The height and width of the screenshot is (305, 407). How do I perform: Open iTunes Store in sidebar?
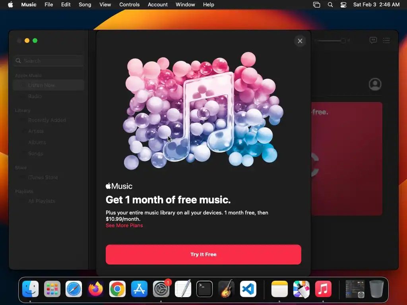click(x=49, y=178)
